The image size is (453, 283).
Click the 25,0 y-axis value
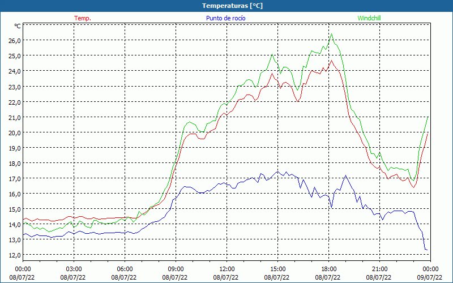click(14, 55)
